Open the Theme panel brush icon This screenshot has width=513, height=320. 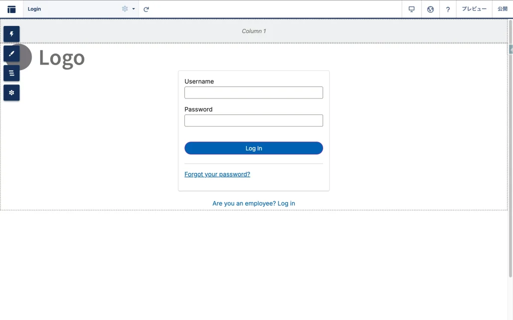[12, 53]
